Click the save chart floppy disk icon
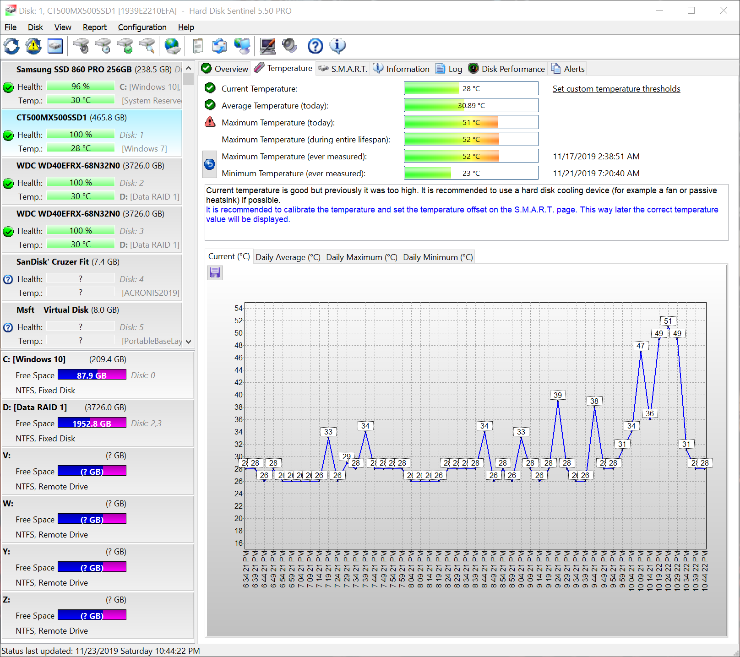740x657 pixels. click(215, 273)
